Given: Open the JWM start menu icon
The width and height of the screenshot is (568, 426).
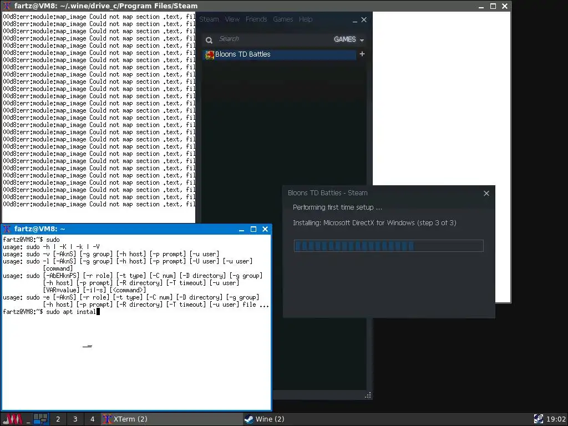Looking at the screenshot, I should tap(12, 419).
